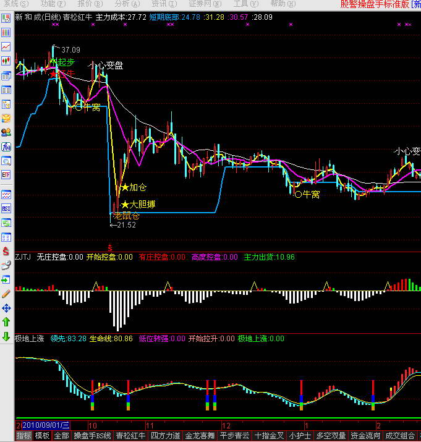Viewport: 421px width, 442px height.
Task: Click the blue four-way move icon
Action: coord(6,308)
